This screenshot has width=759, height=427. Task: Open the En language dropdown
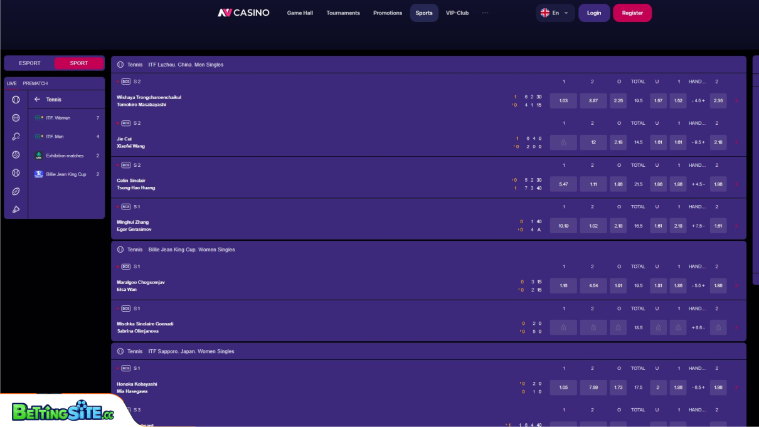(x=555, y=13)
